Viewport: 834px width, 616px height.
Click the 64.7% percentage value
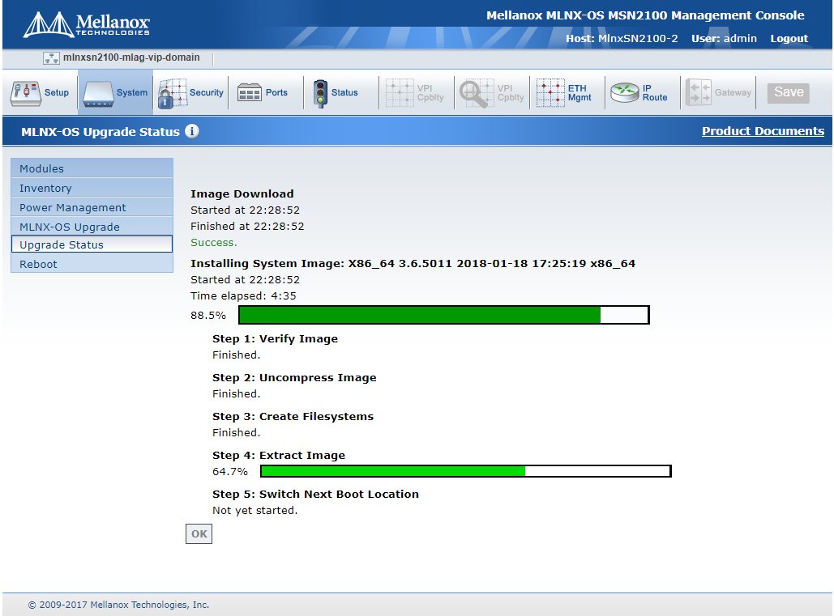click(x=230, y=472)
